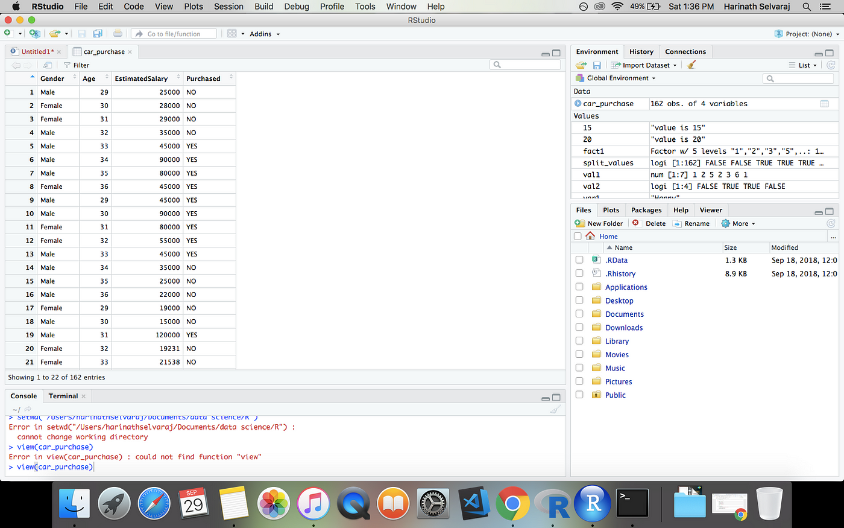Tick the Applications folder checkbox
The image size is (844, 528).
[x=579, y=287]
